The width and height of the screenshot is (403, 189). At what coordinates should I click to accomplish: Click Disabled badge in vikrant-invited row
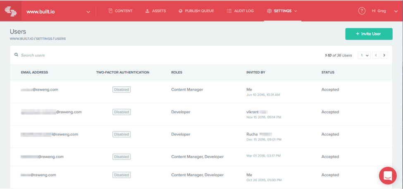122,112
